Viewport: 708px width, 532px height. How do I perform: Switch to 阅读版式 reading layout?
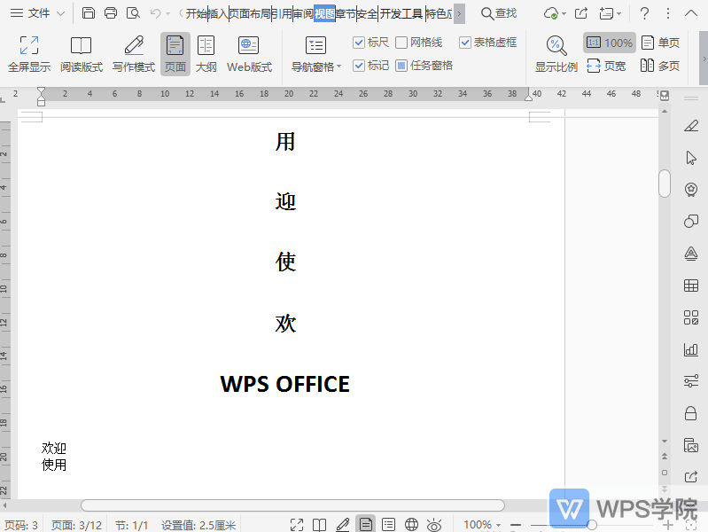82,54
